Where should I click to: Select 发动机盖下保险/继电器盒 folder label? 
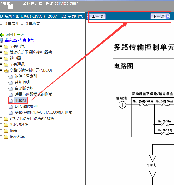point(31,52)
